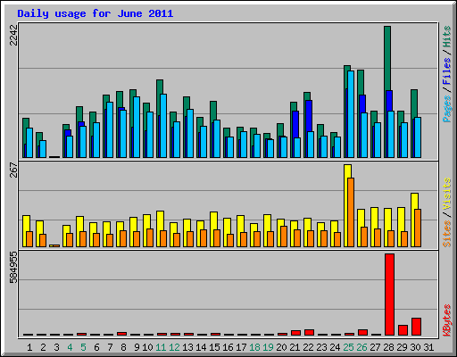Click the red KBytes bar for day 29

(403, 330)
